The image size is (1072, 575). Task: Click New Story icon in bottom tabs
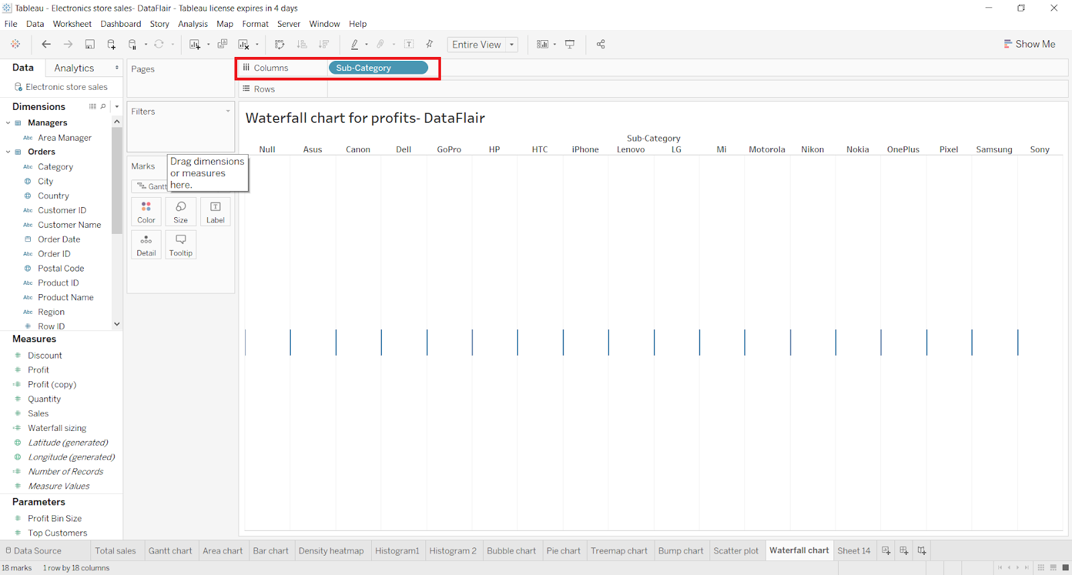pos(922,550)
